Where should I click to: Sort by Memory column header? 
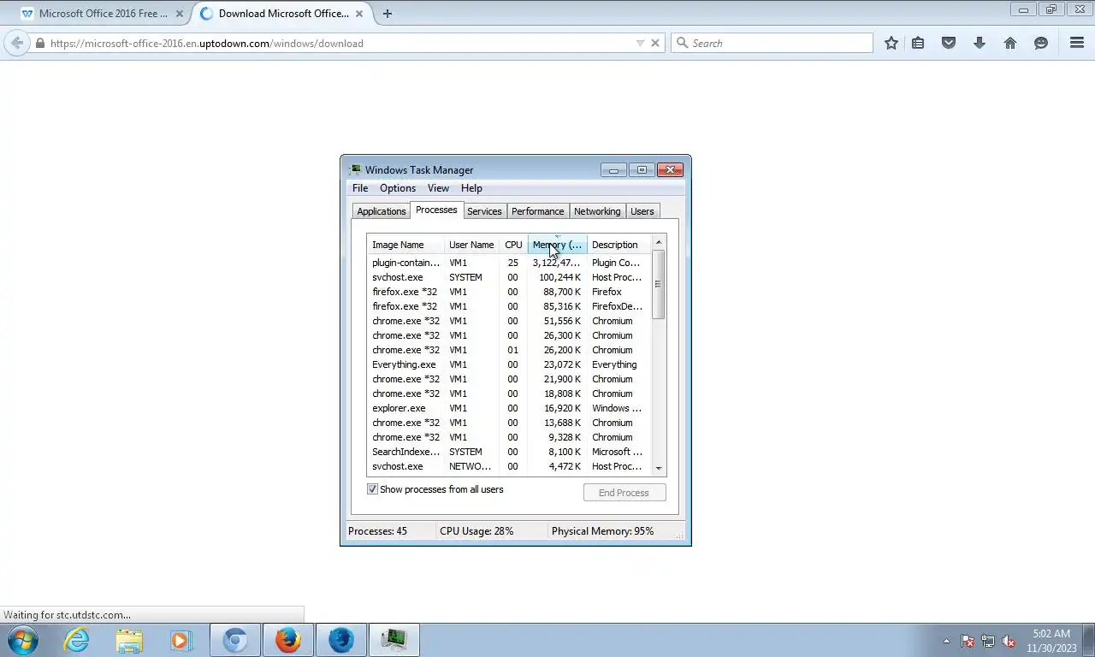point(557,245)
